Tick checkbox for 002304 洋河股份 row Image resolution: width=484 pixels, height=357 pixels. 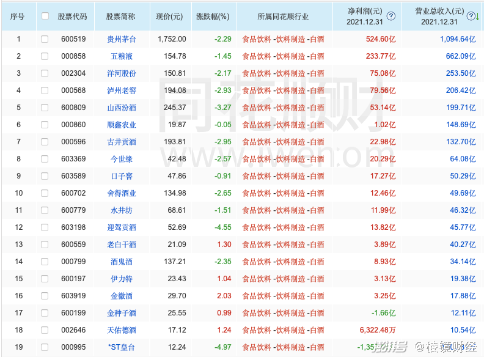pyautogui.click(x=45, y=73)
